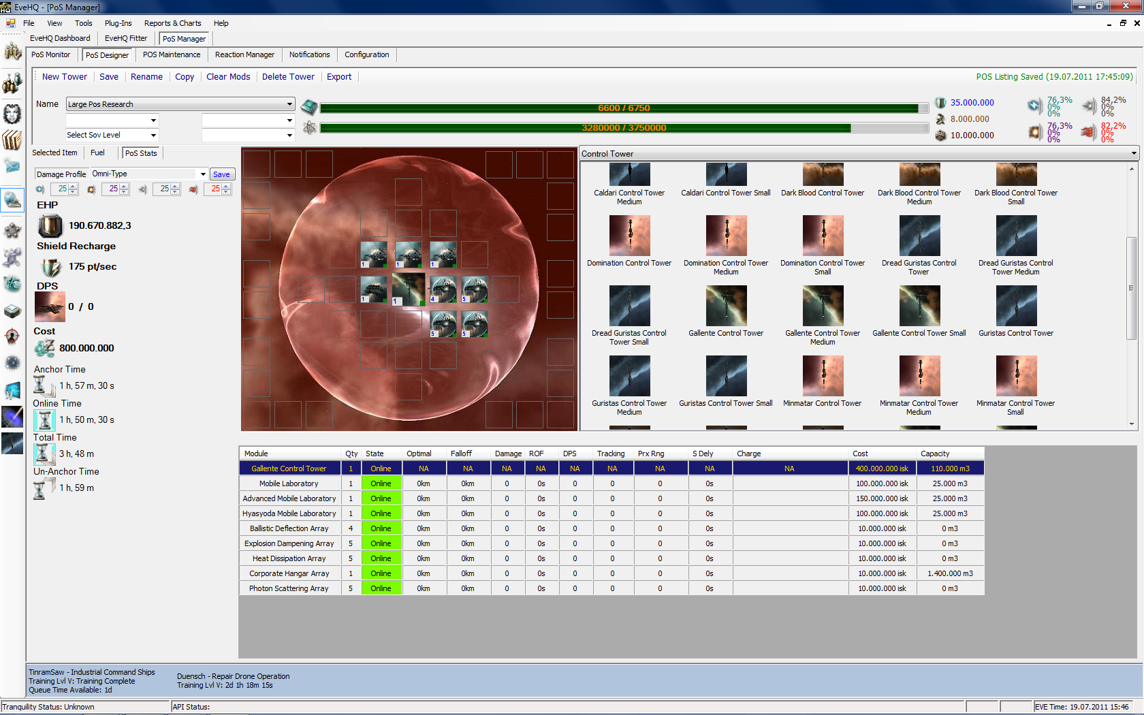Select the highlighted PoS Manager globe sidebar icon

click(x=12, y=200)
